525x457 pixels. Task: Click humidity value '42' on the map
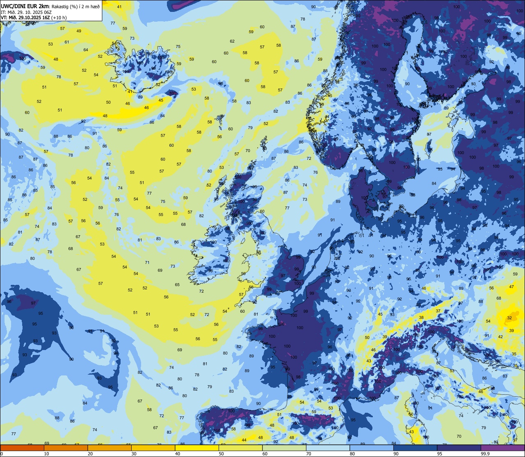click(x=500, y=337)
